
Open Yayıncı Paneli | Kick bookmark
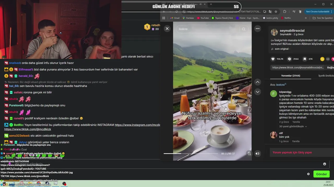(222, 18)
